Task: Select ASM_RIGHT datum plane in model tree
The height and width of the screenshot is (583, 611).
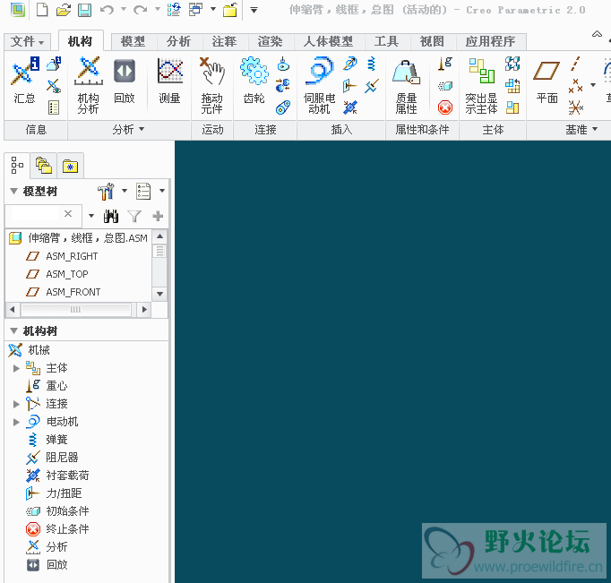Action: point(72,256)
